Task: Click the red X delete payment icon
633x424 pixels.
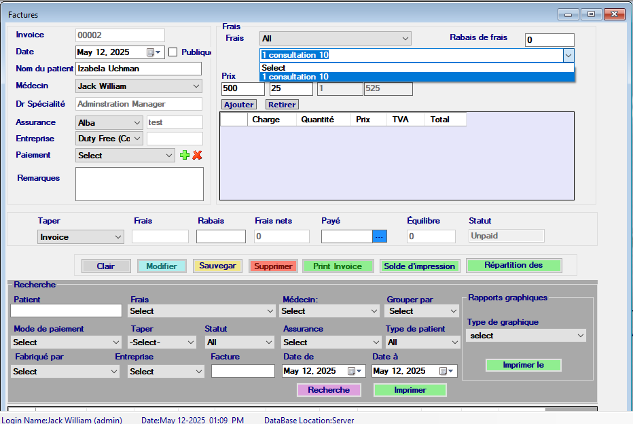Action: point(198,156)
